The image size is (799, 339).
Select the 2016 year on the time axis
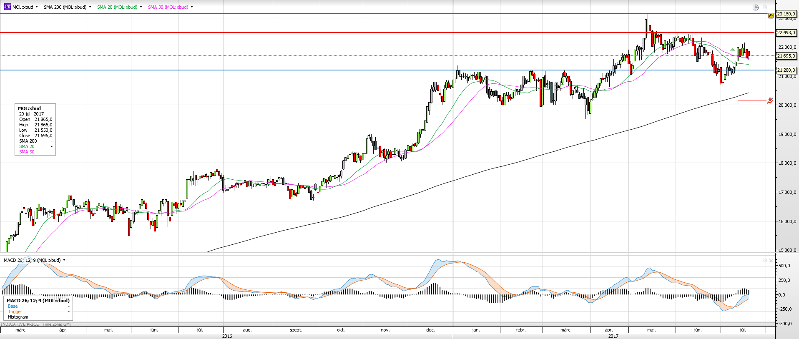tap(227, 336)
